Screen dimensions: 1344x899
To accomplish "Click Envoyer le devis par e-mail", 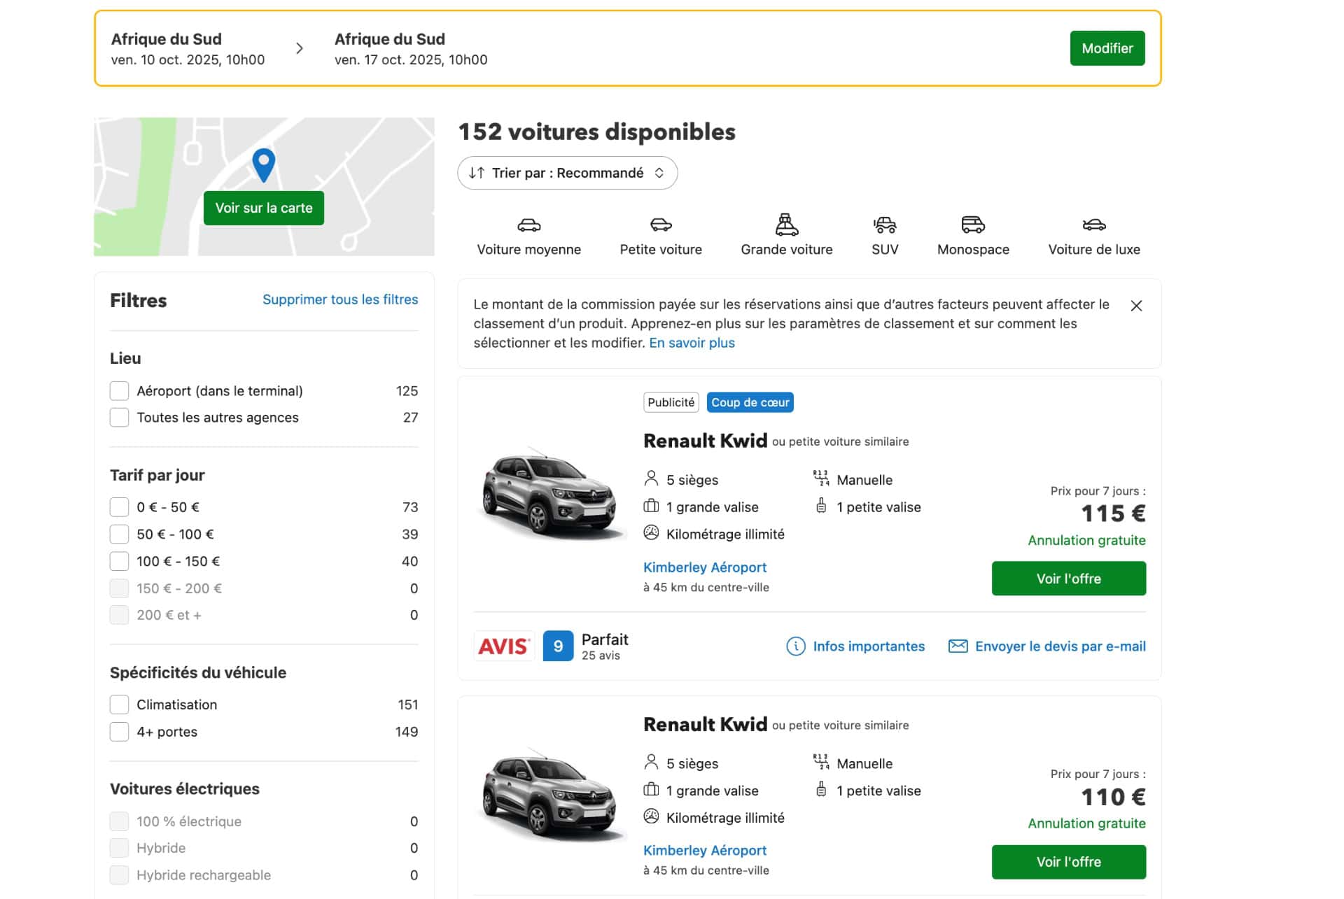I will (1060, 646).
